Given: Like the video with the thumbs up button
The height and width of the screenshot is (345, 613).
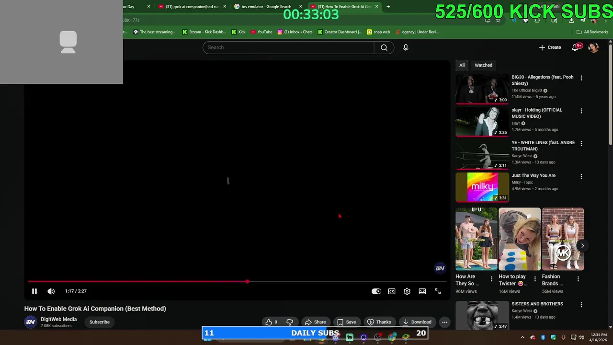Looking at the screenshot, I should click(x=272, y=322).
